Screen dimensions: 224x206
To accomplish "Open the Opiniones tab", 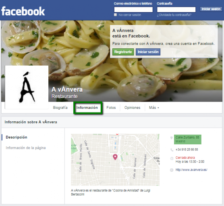I will coord(132,108).
